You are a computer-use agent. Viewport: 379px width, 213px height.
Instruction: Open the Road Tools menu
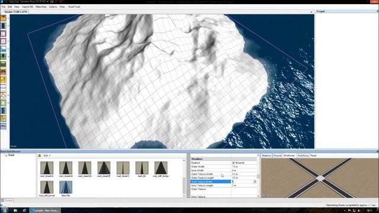74,7
